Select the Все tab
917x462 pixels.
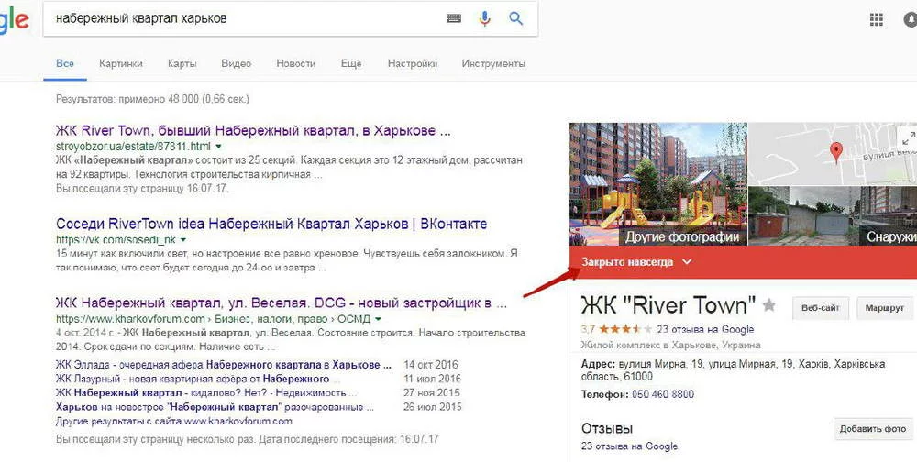[65, 63]
